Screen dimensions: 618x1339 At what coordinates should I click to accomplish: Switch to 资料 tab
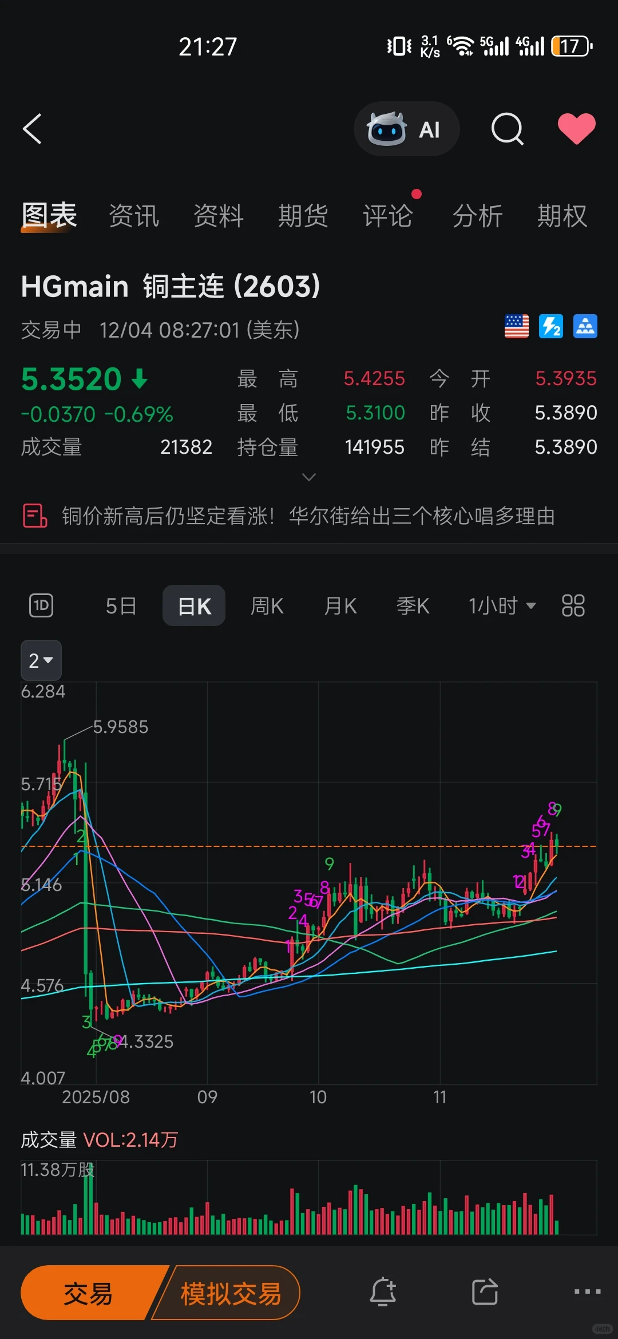click(x=219, y=216)
